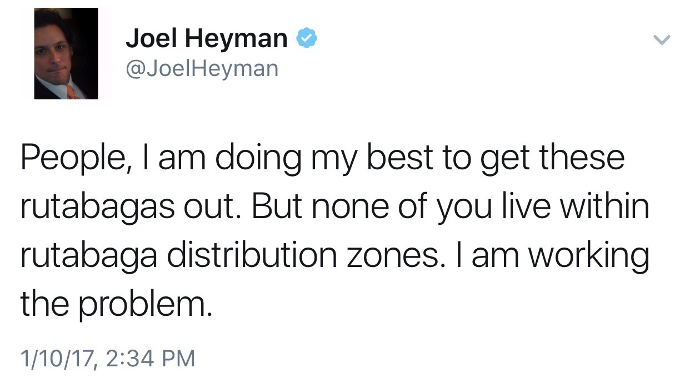The width and height of the screenshot is (690, 388).
Task: Open Joel Heyman's profile picture
Action: 66,54
